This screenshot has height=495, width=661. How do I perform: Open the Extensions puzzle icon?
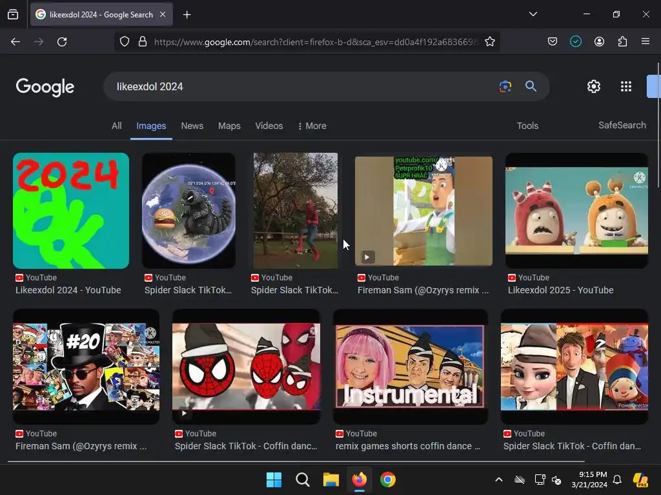[622, 42]
